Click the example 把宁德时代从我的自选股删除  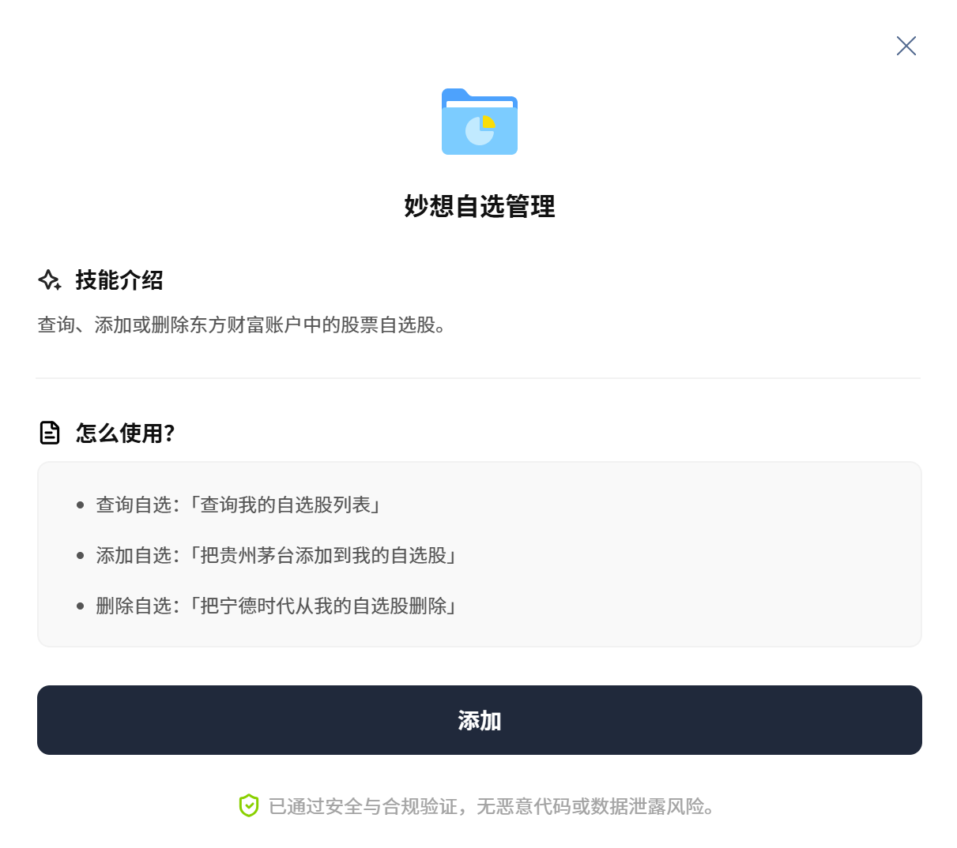pyautogui.click(x=323, y=606)
